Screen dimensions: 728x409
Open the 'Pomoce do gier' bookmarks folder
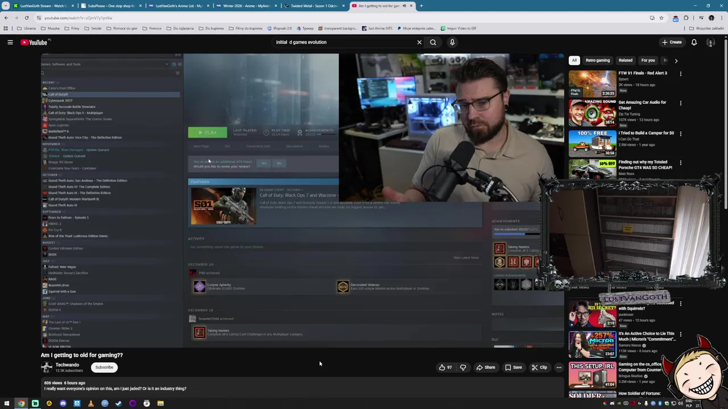coord(122,28)
